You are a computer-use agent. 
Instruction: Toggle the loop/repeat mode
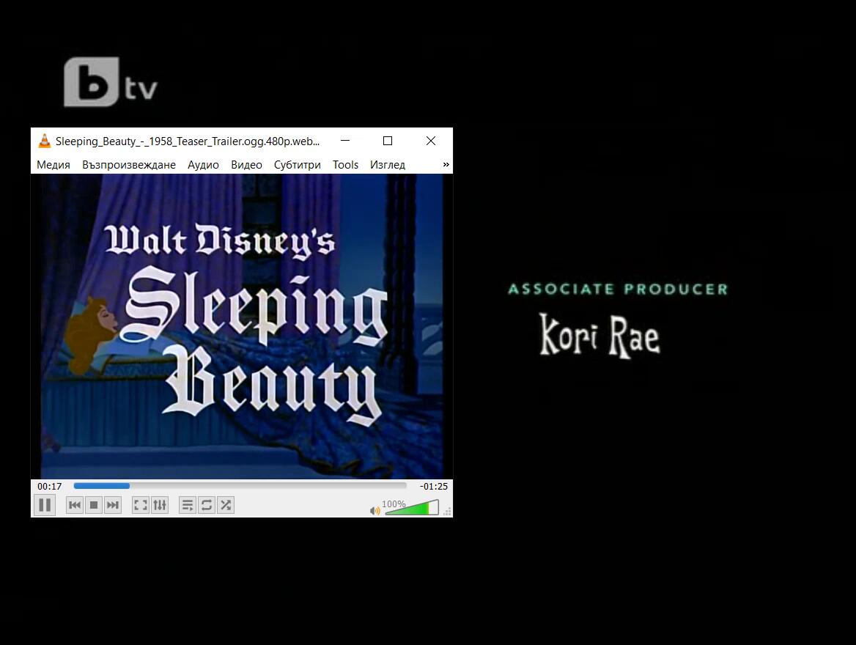pyautogui.click(x=207, y=505)
